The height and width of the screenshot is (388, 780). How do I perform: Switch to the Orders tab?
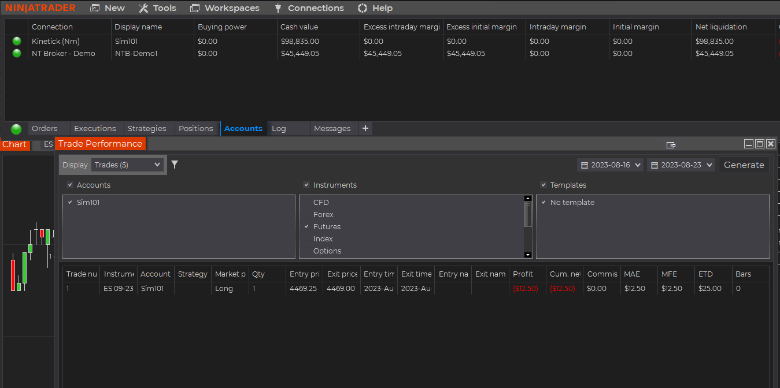click(45, 128)
